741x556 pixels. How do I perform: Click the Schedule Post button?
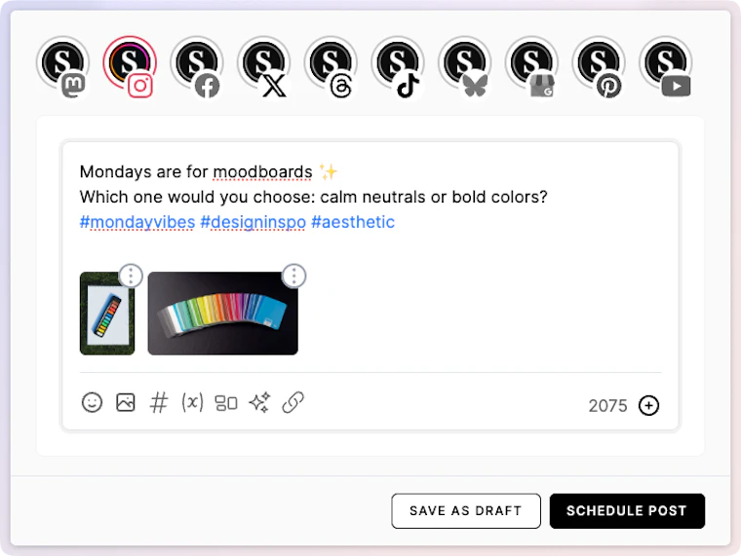pyautogui.click(x=627, y=511)
